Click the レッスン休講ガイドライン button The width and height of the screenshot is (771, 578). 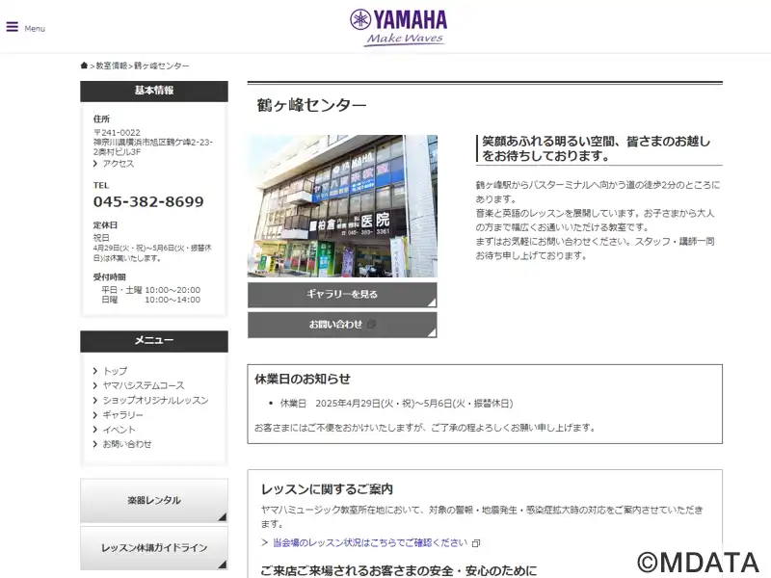coord(154,548)
